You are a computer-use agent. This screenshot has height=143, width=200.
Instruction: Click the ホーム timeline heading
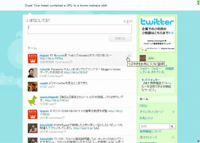pos(32,48)
